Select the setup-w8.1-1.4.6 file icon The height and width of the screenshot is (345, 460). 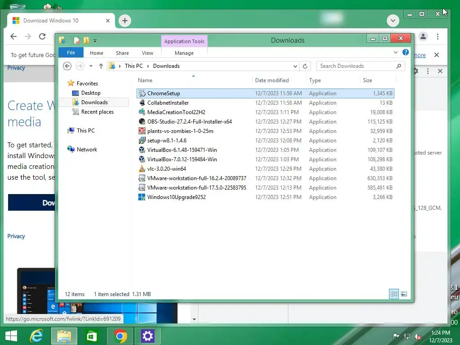(142, 140)
